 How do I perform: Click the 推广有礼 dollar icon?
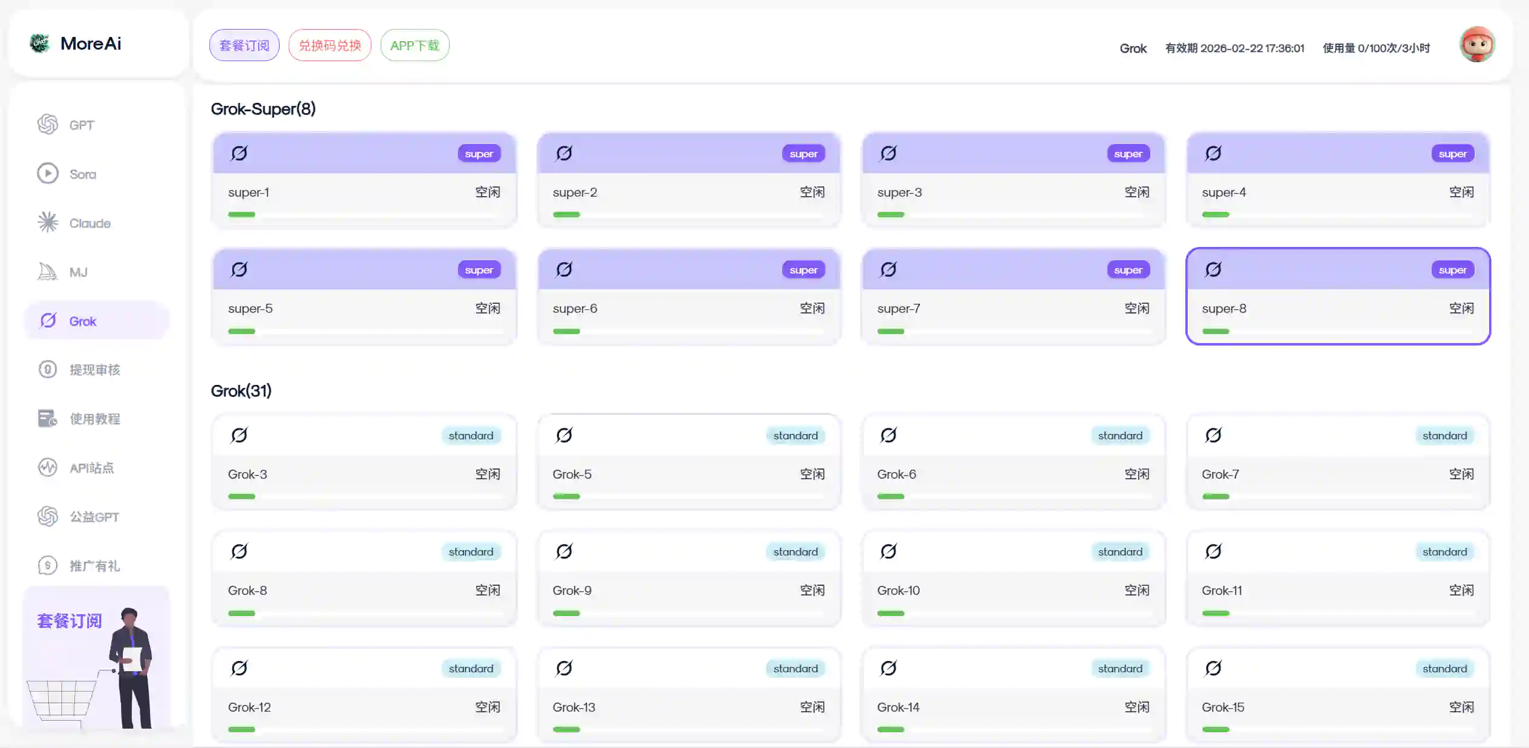point(48,565)
